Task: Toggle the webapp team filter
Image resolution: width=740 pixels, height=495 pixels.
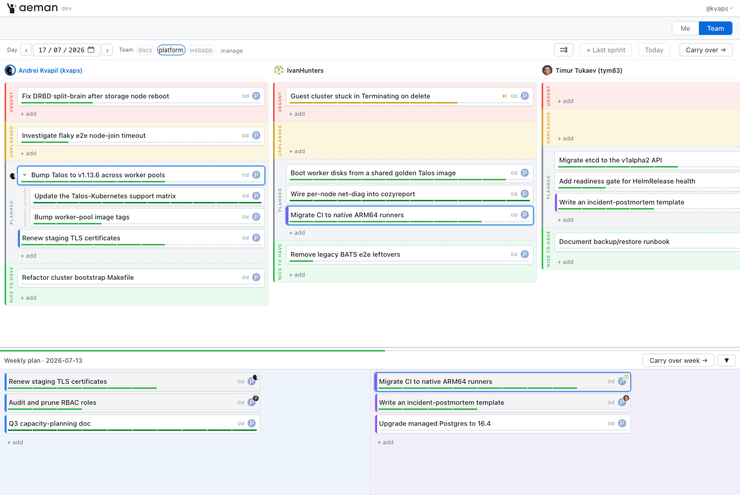Action: 201,50
